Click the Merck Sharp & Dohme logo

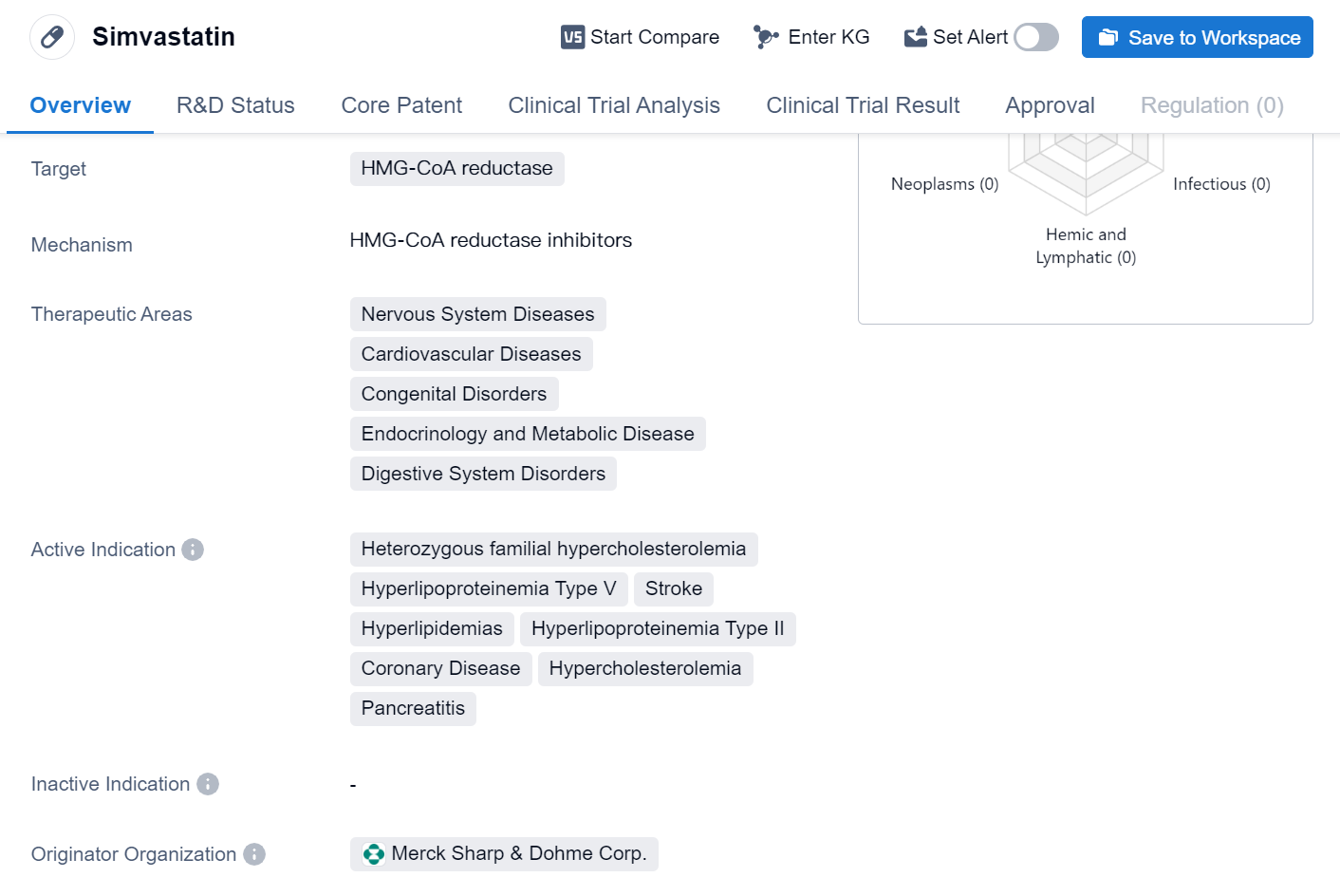(x=374, y=854)
